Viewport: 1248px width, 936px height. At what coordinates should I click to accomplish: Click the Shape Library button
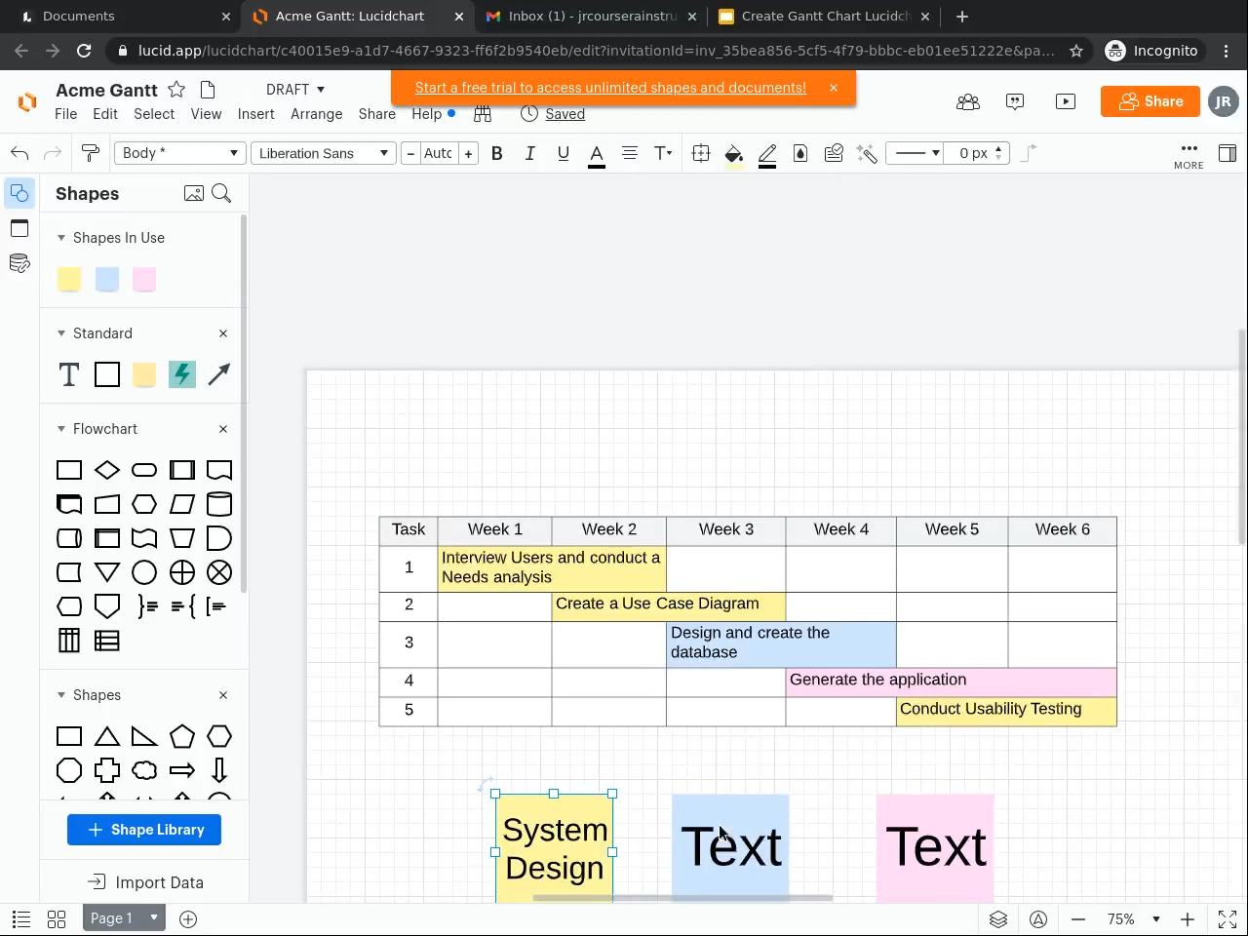point(144,830)
